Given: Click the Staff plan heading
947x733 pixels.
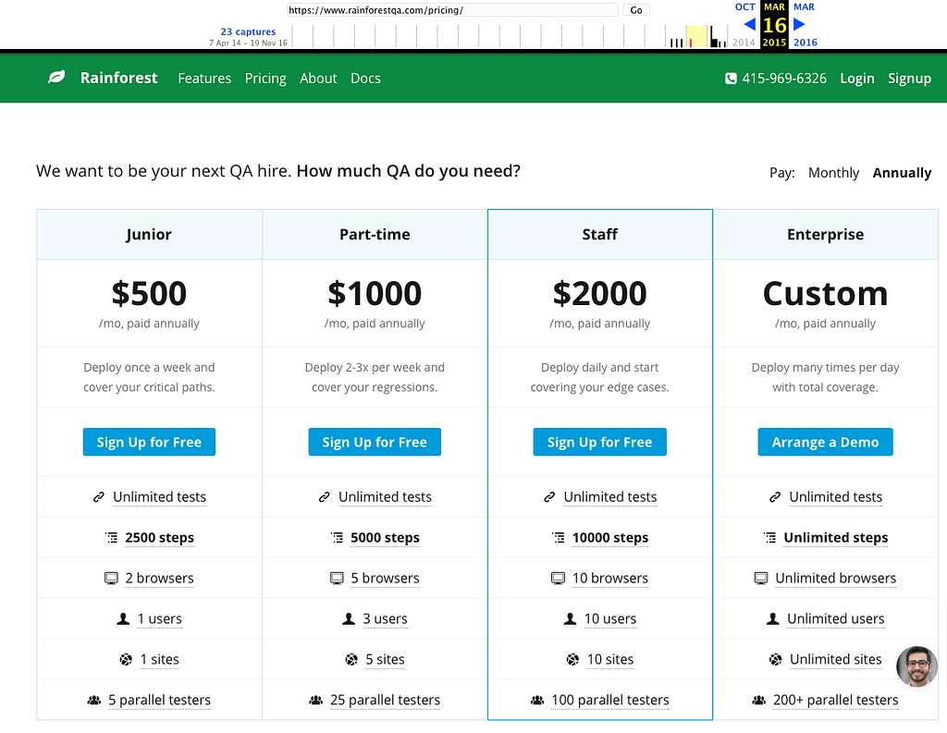Looking at the screenshot, I should [x=599, y=234].
